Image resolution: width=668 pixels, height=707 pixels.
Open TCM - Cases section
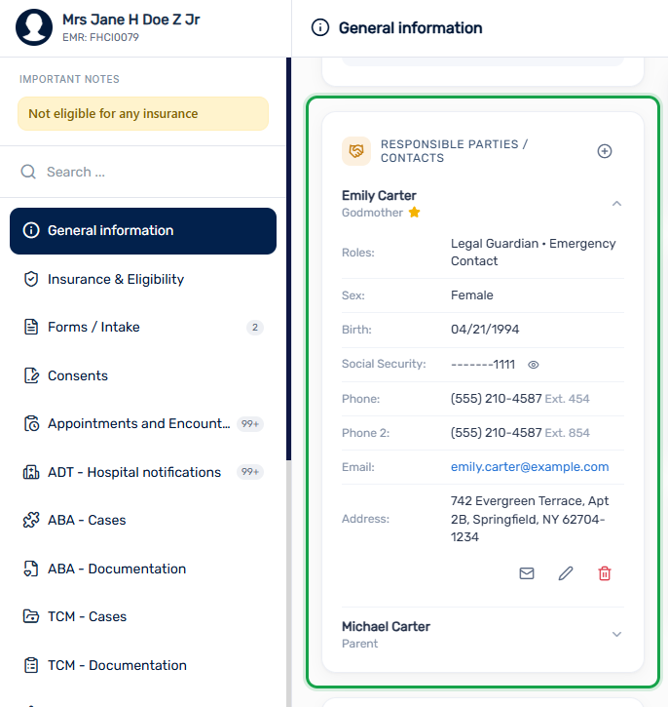[x=143, y=616]
